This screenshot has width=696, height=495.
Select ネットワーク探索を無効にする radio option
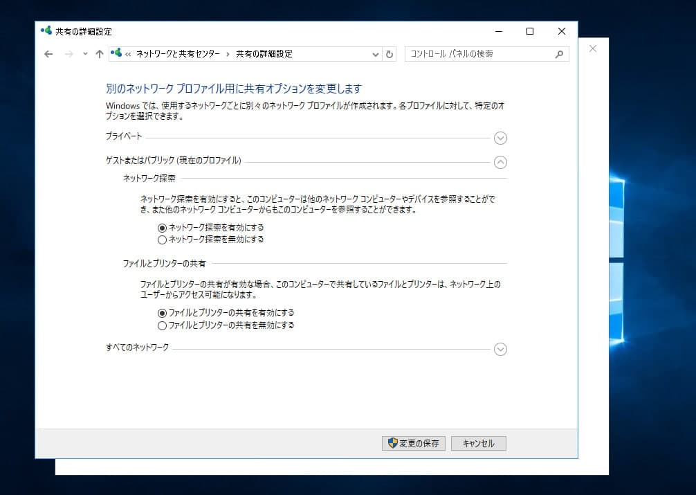pyautogui.click(x=163, y=240)
